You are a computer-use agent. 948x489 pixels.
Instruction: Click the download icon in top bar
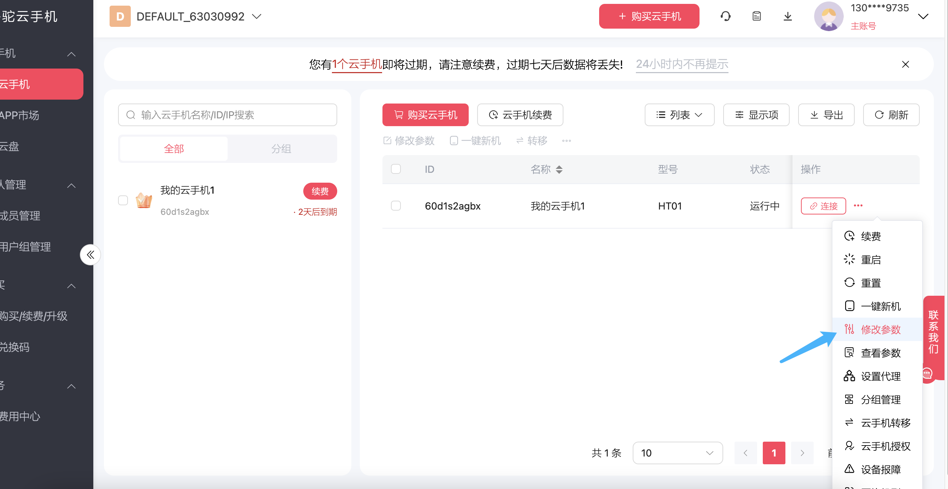tap(788, 16)
